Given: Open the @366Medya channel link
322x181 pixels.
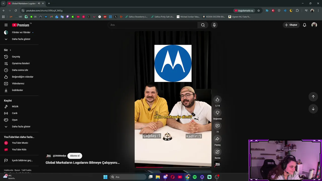Looking at the screenshot, I should coord(59,156).
